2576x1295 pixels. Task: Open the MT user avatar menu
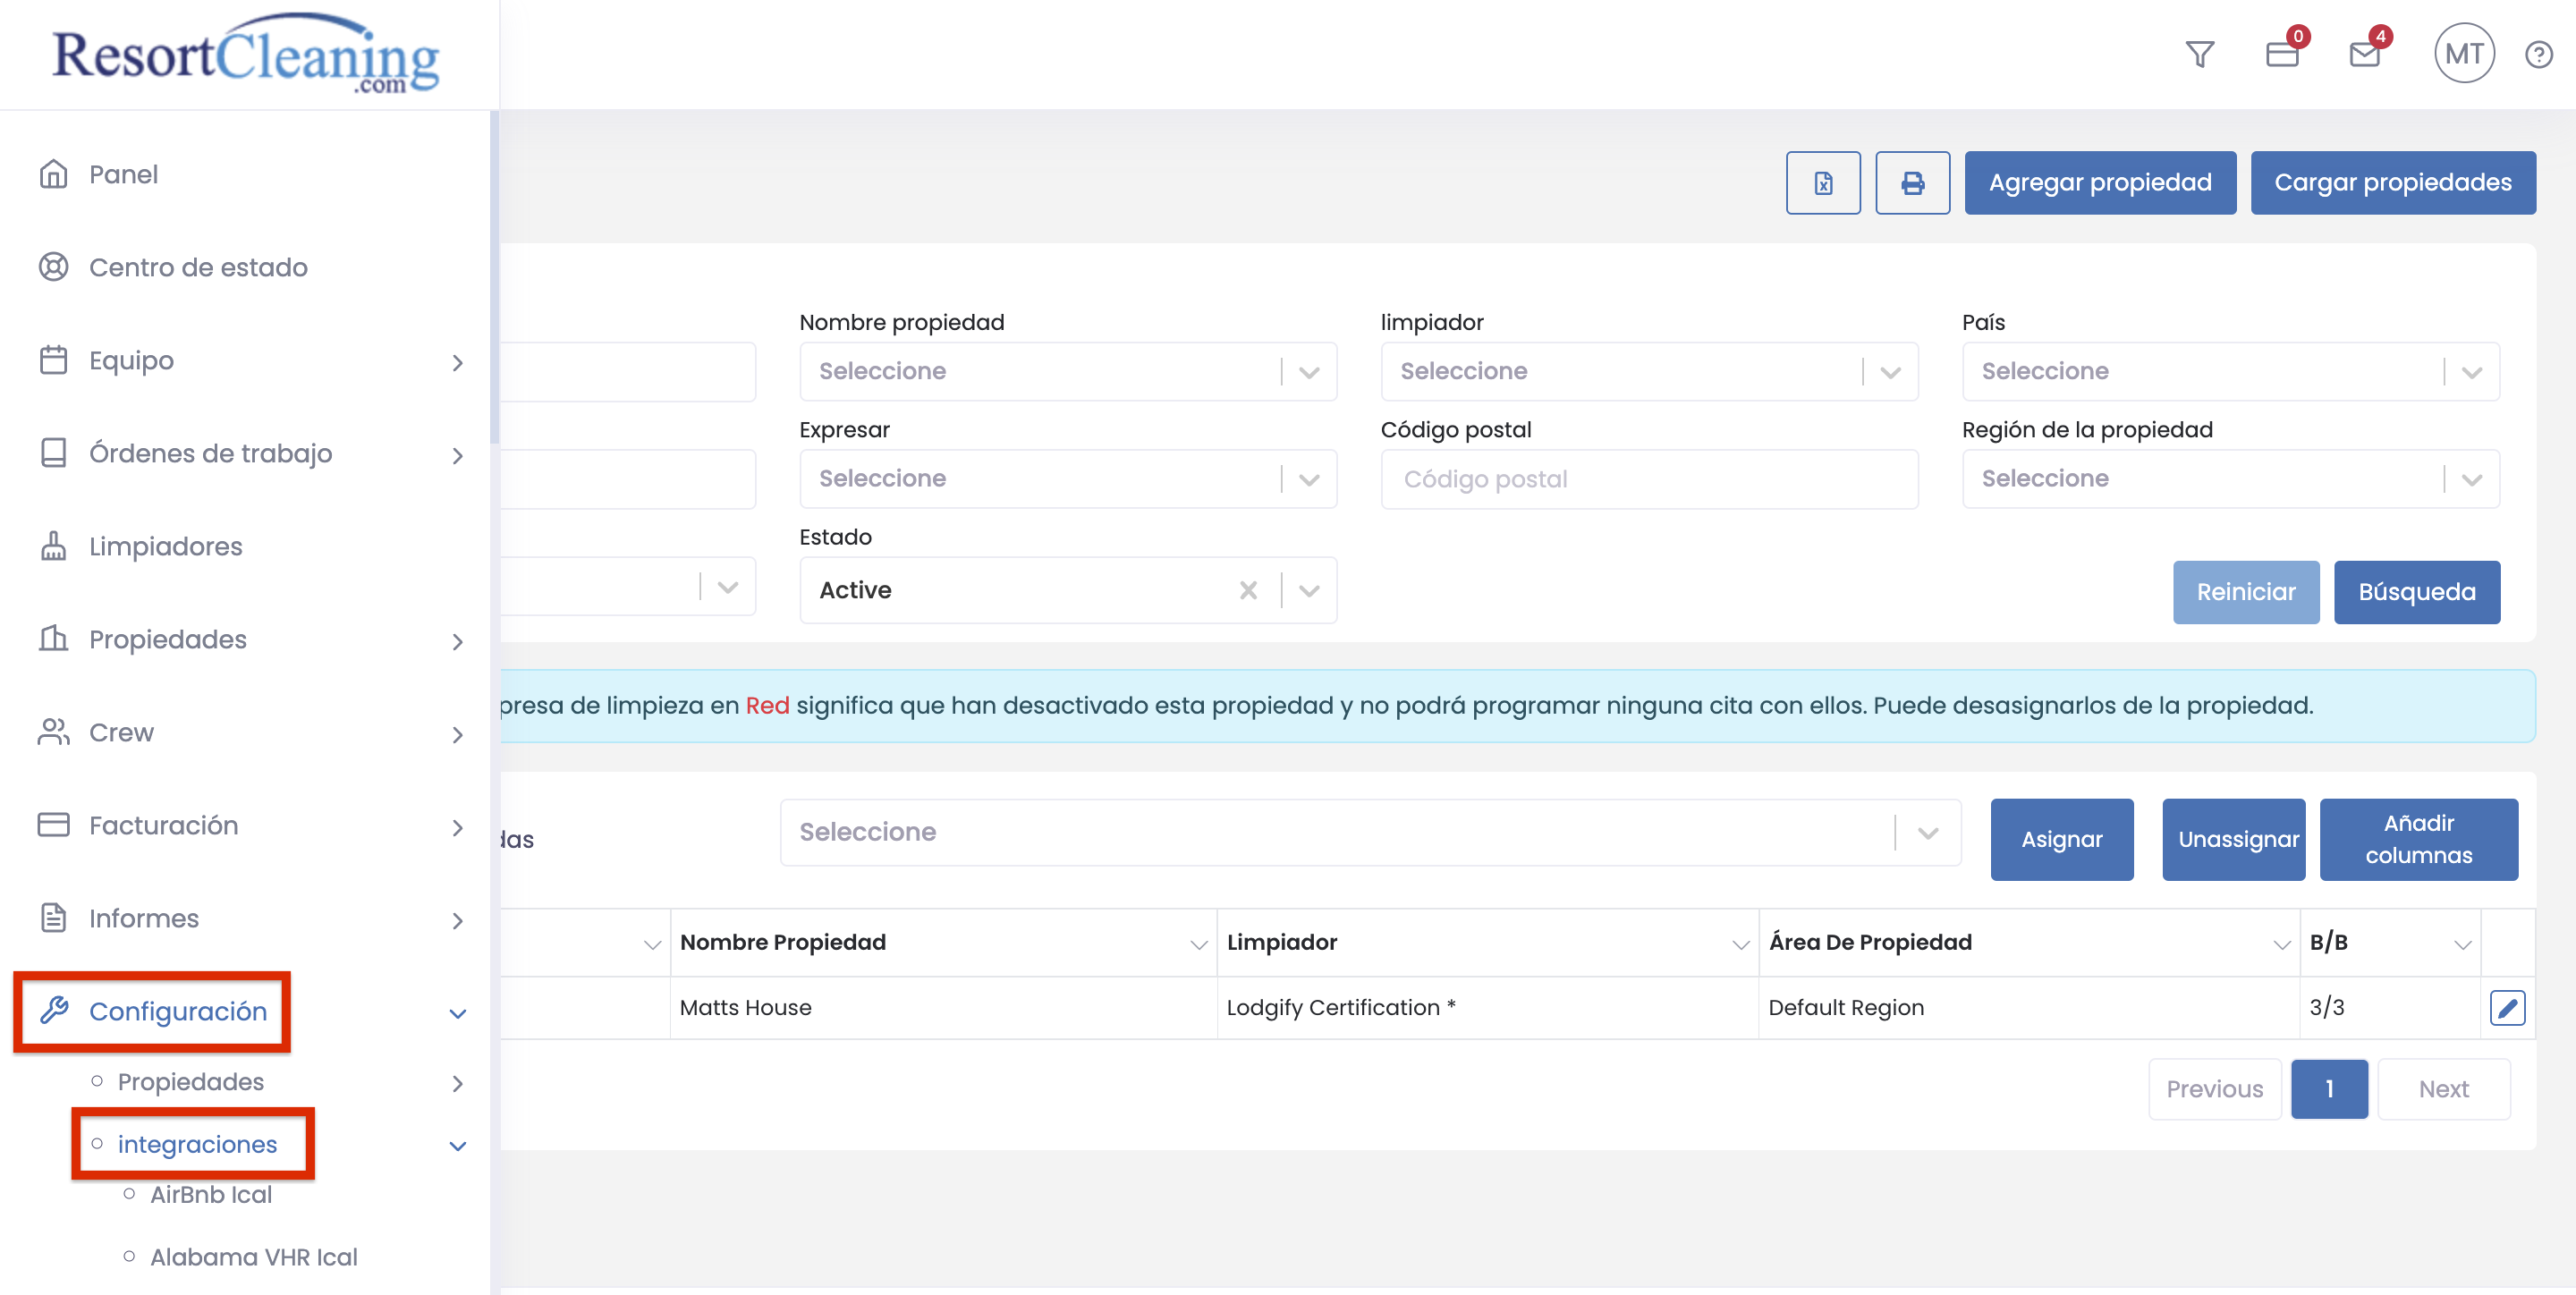pyautogui.click(x=2464, y=54)
